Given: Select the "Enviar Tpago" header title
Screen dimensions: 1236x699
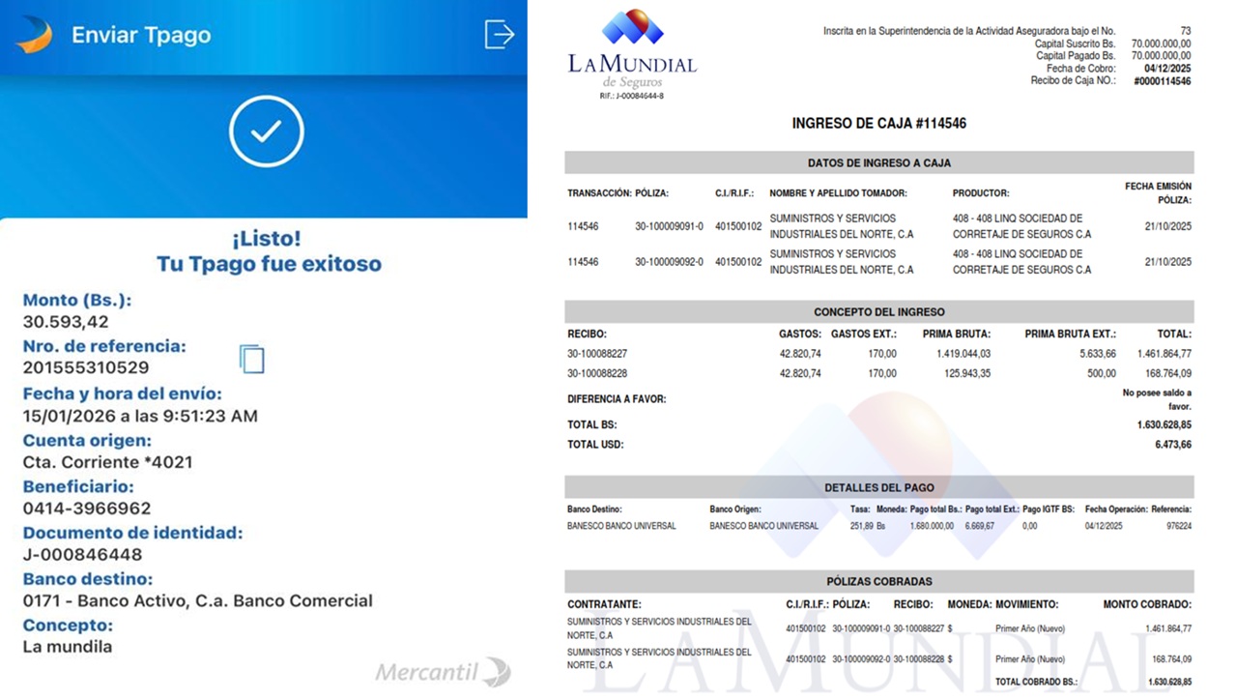Looking at the screenshot, I should (141, 36).
